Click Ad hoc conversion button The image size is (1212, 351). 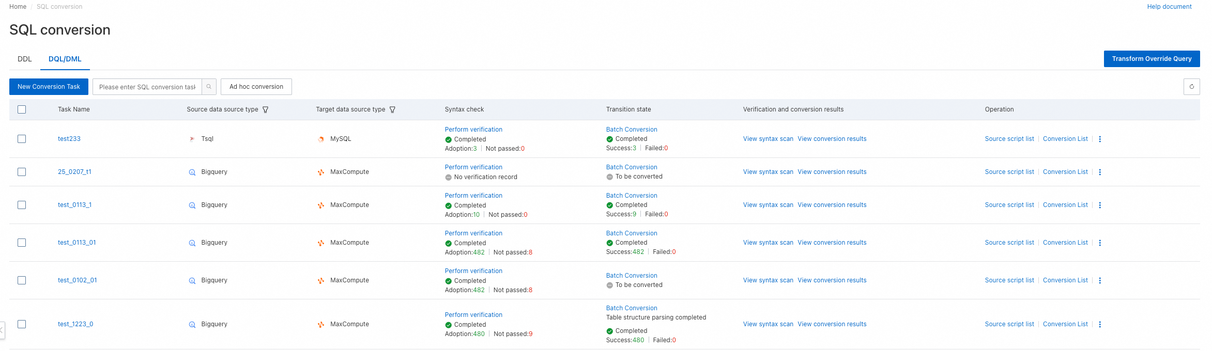pyautogui.click(x=256, y=87)
